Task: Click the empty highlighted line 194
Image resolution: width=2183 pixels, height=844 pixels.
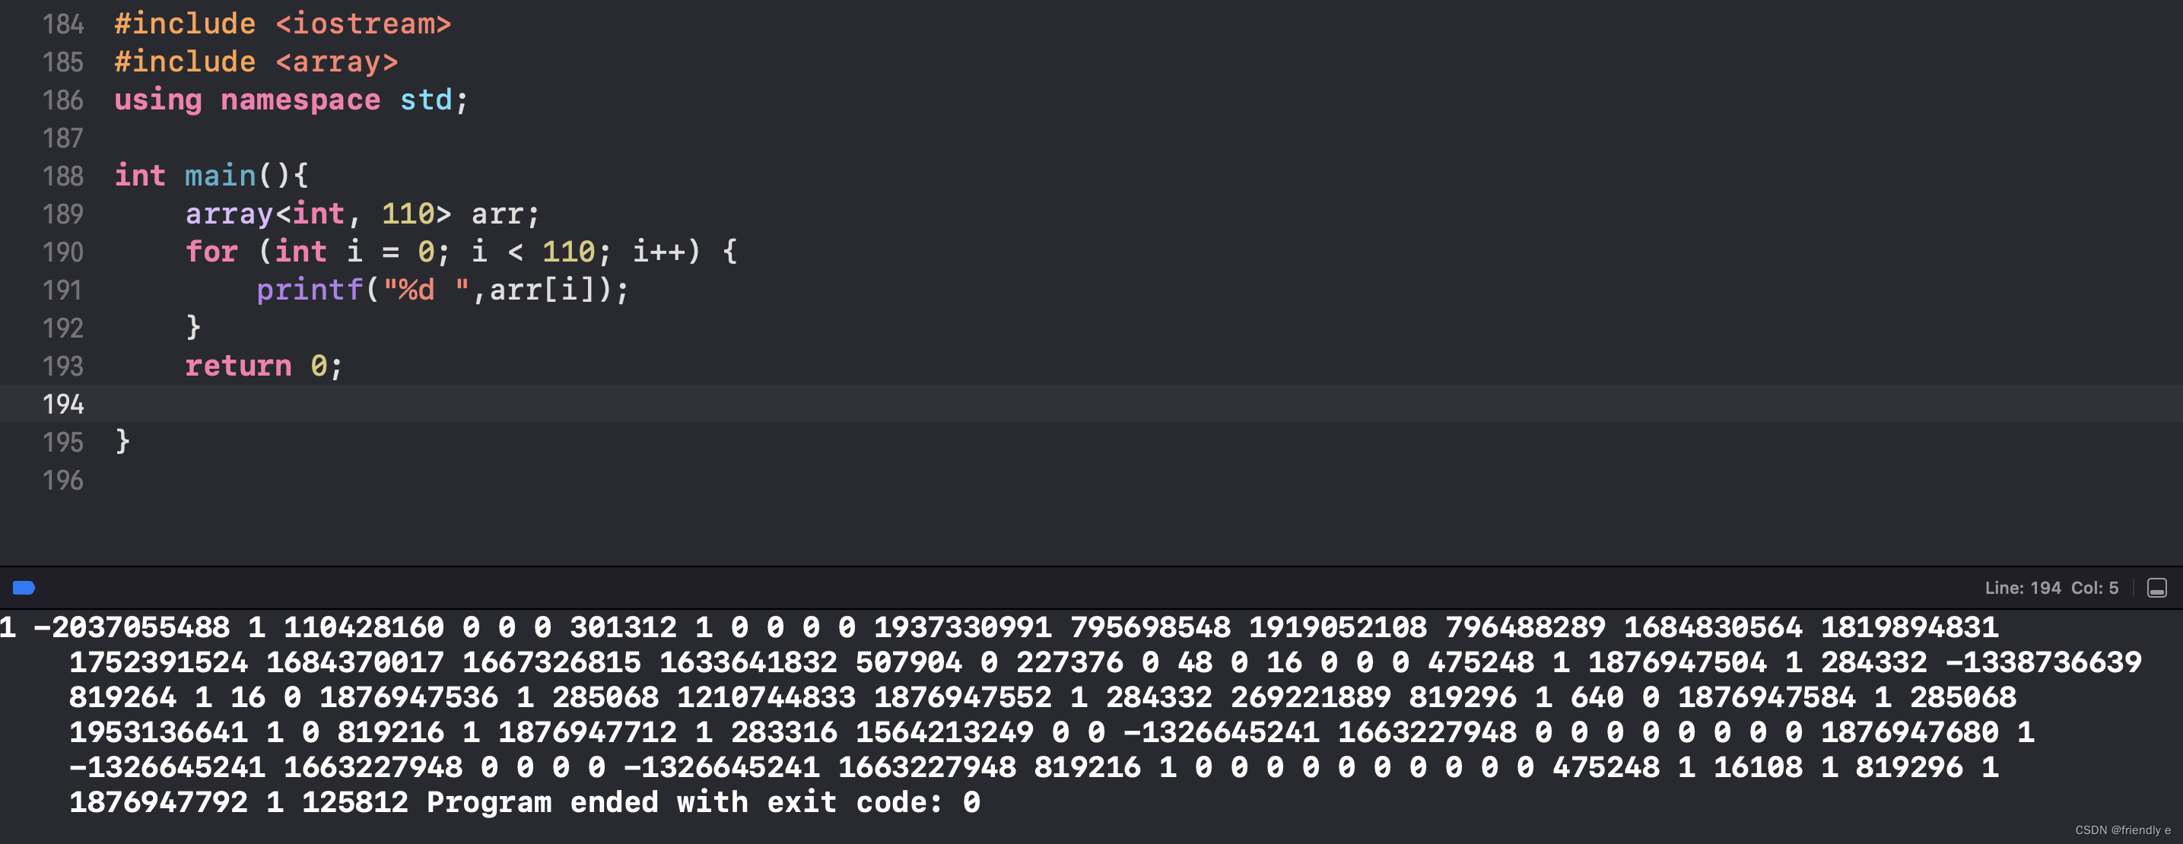Action: [678, 405]
